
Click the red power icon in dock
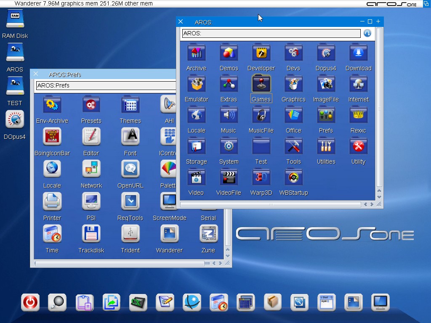(x=30, y=302)
